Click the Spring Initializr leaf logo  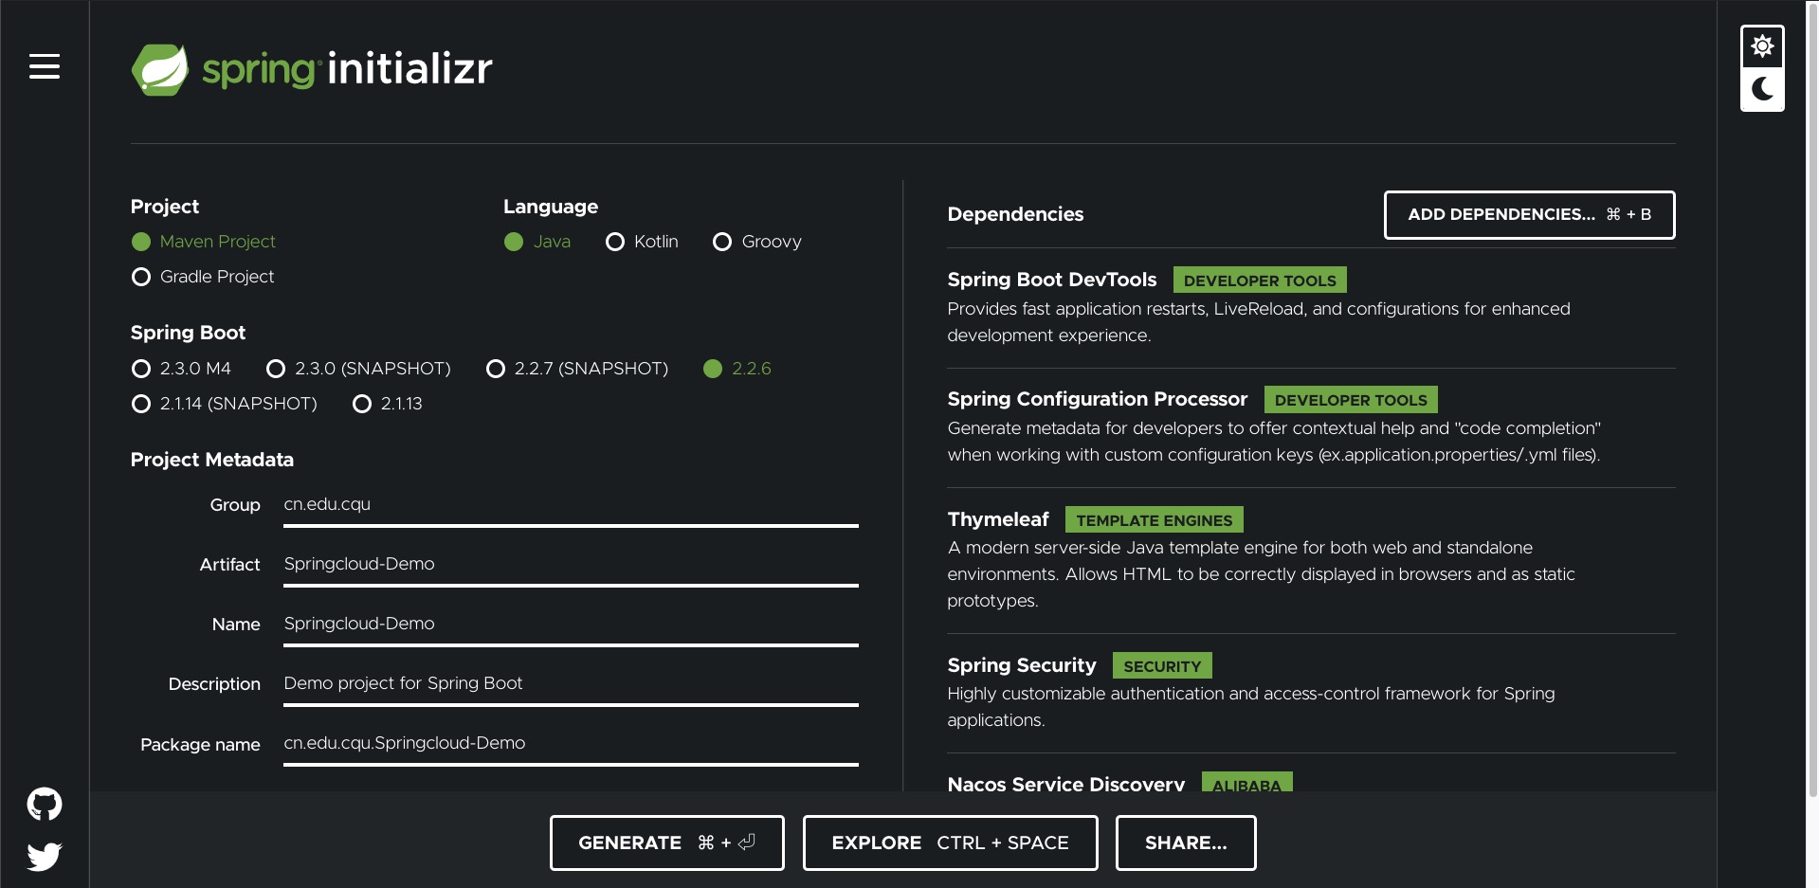[159, 69]
